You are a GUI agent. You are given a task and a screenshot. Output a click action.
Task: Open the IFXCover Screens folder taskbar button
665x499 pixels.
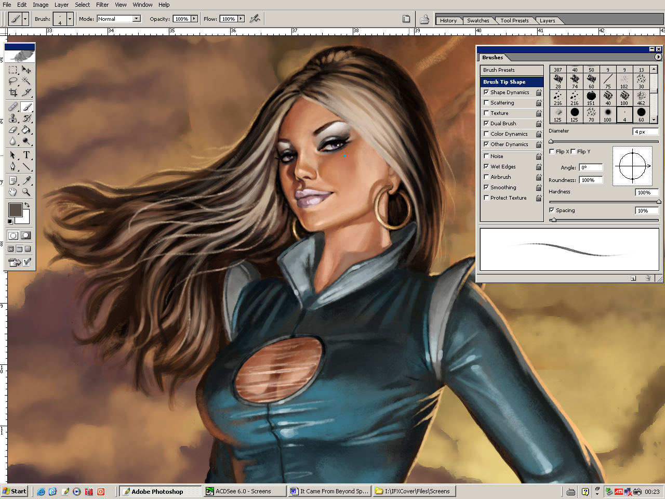[x=414, y=491]
